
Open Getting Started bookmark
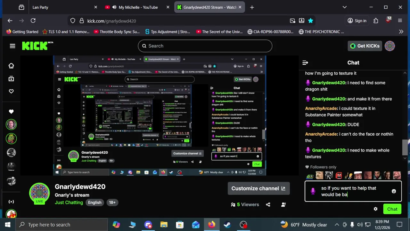pos(22,32)
